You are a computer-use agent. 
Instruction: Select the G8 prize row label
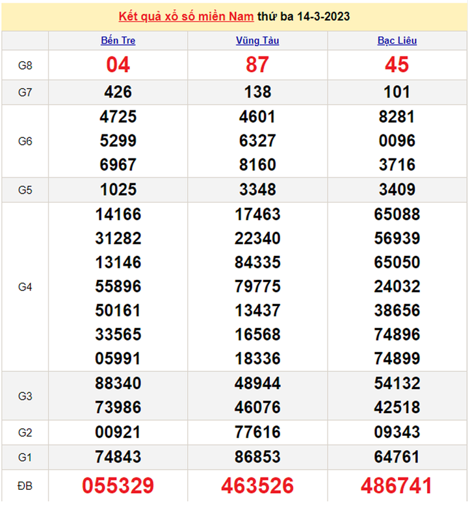pos(25,65)
